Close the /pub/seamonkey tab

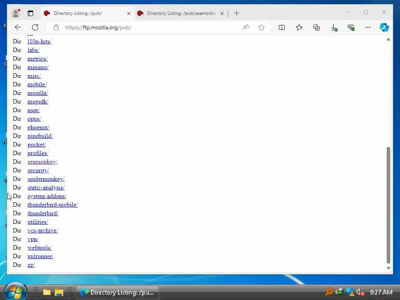222,13
